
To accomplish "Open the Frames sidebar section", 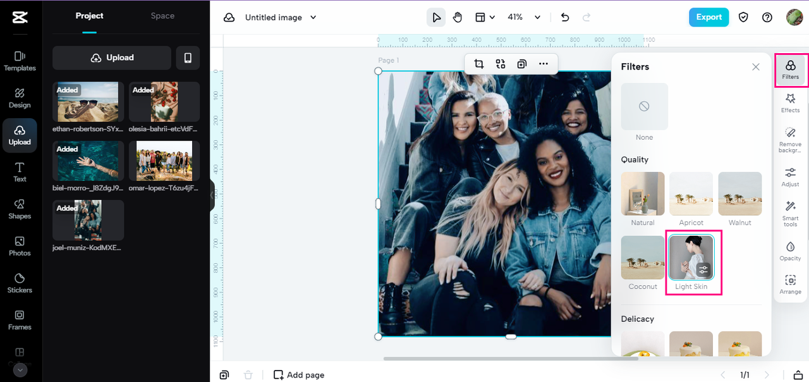I will tap(20, 320).
